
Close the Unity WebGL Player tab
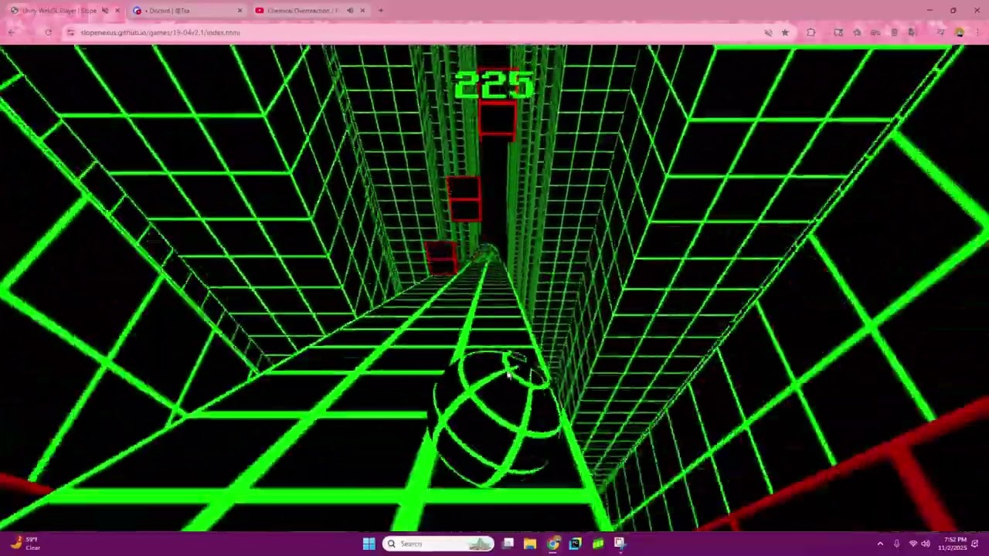coord(117,11)
